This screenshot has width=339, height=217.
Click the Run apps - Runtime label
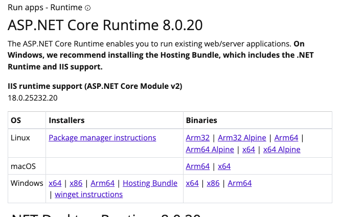[x=45, y=8]
